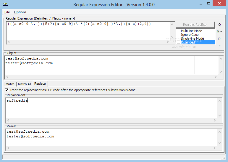Click the Subject box scroll down arrow
The width and height of the screenshot is (228, 162).
(221, 72)
